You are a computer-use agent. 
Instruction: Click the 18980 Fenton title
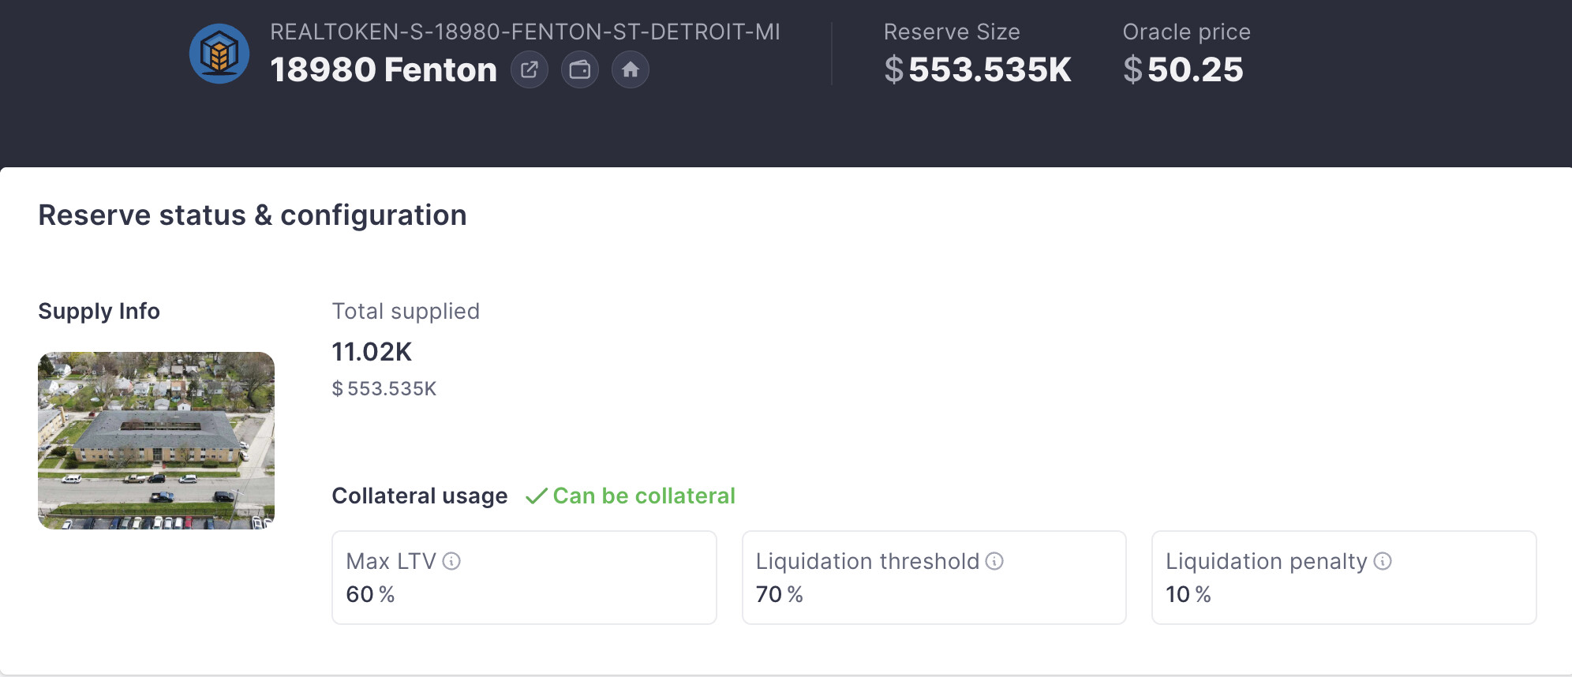coord(384,69)
